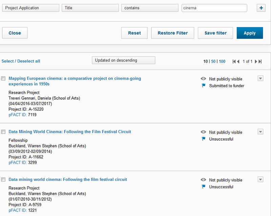
Task: Go to next results page arrow
Action: point(256,62)
